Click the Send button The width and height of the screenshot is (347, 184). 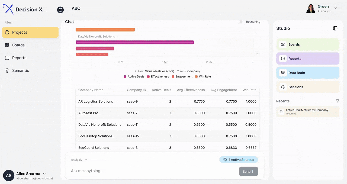pos(248,171)
